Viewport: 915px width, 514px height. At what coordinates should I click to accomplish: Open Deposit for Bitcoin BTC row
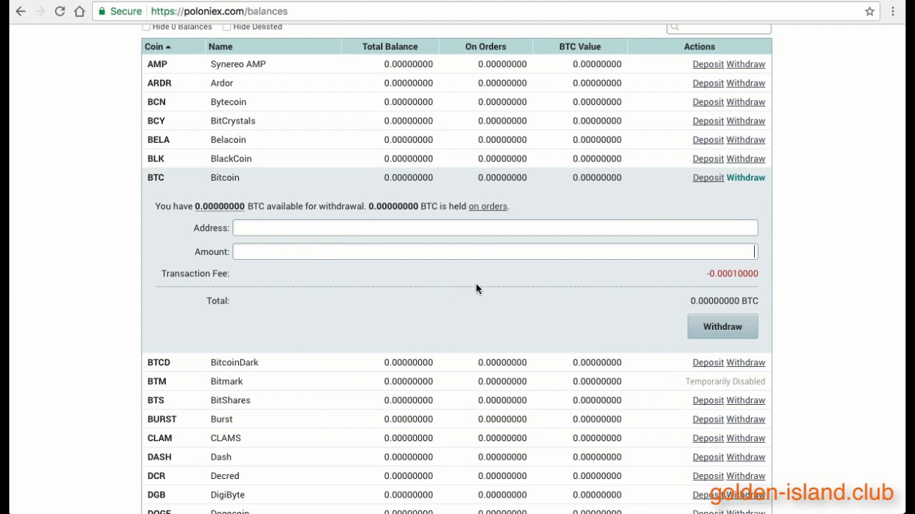[708, 178]
